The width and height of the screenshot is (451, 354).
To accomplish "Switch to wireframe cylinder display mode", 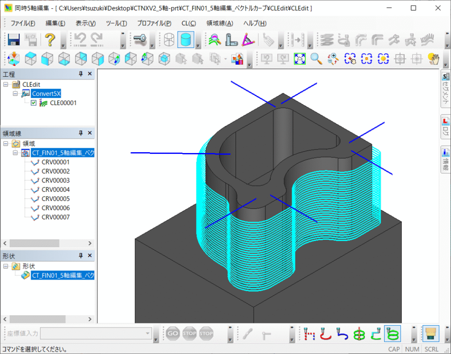I will click(x=169, y=40).
